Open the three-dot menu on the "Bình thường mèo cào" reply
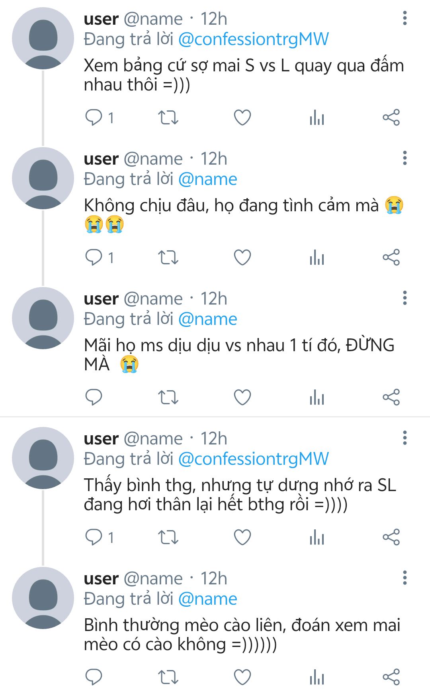Screen dimensions: 430x694 405,578
